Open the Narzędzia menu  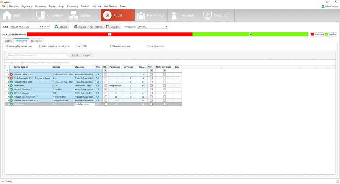point(14,6)
